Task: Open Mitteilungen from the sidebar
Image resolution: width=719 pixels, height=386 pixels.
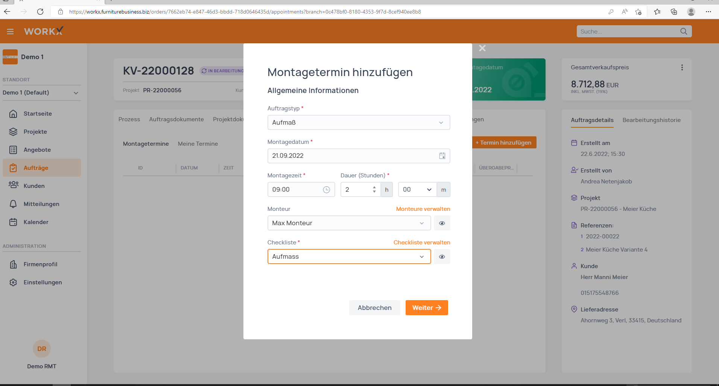Action: (x=41, y=204)
